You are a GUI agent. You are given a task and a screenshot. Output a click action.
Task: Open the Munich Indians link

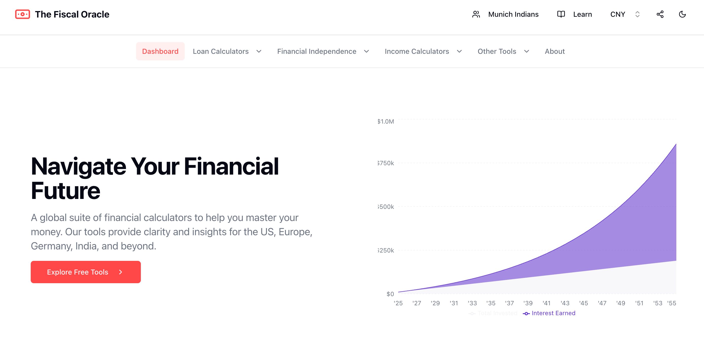tap(513, 14)
